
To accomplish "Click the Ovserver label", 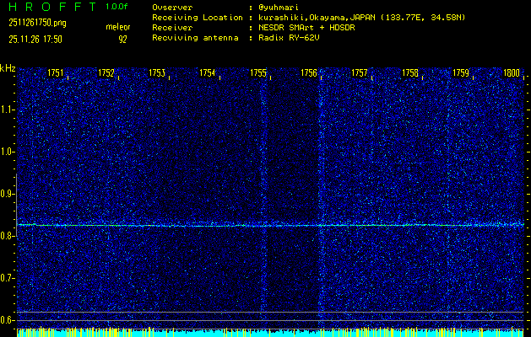I will click(172, 8).
